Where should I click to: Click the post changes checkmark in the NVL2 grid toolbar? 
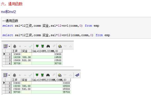click(30, 75)
